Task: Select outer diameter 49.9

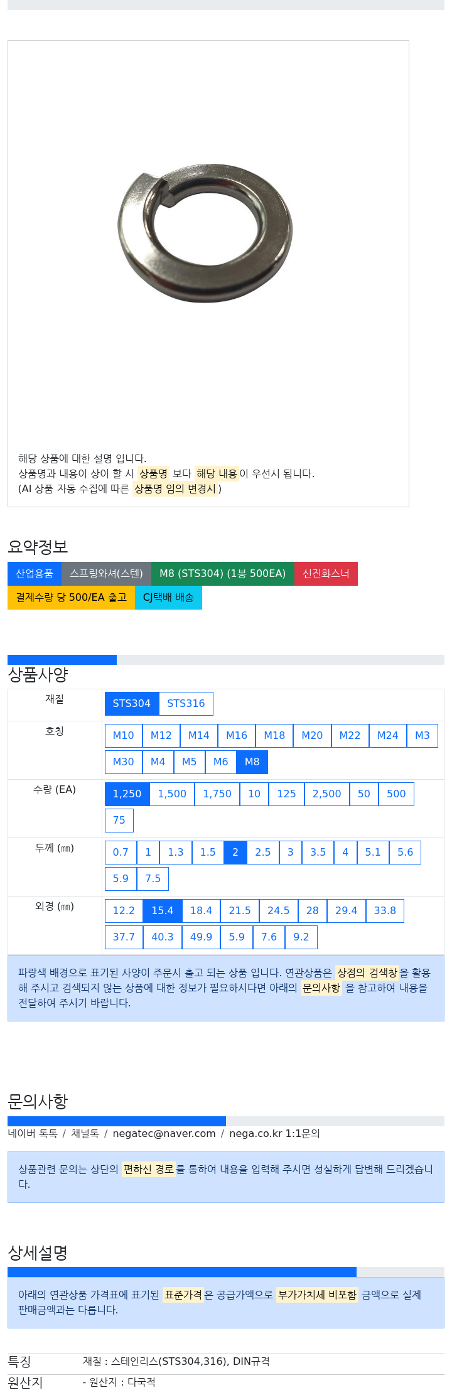Action: click(202, 937)
